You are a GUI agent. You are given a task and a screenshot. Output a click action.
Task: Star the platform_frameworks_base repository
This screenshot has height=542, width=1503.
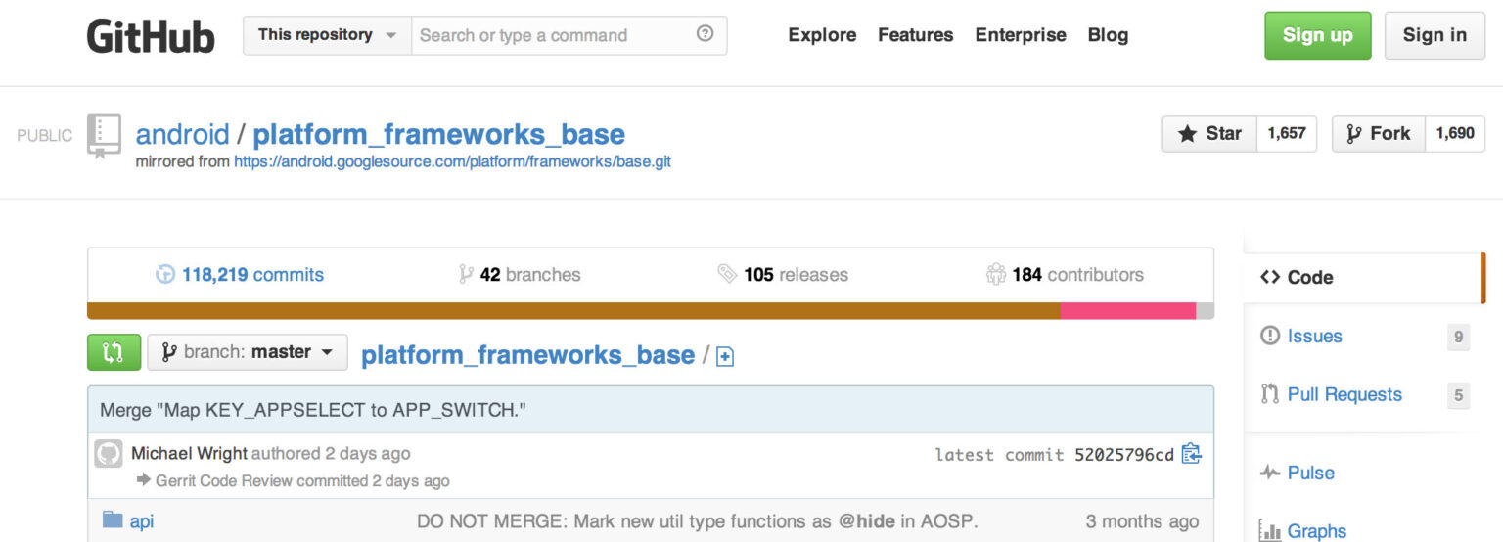[x=1209, y=134]
